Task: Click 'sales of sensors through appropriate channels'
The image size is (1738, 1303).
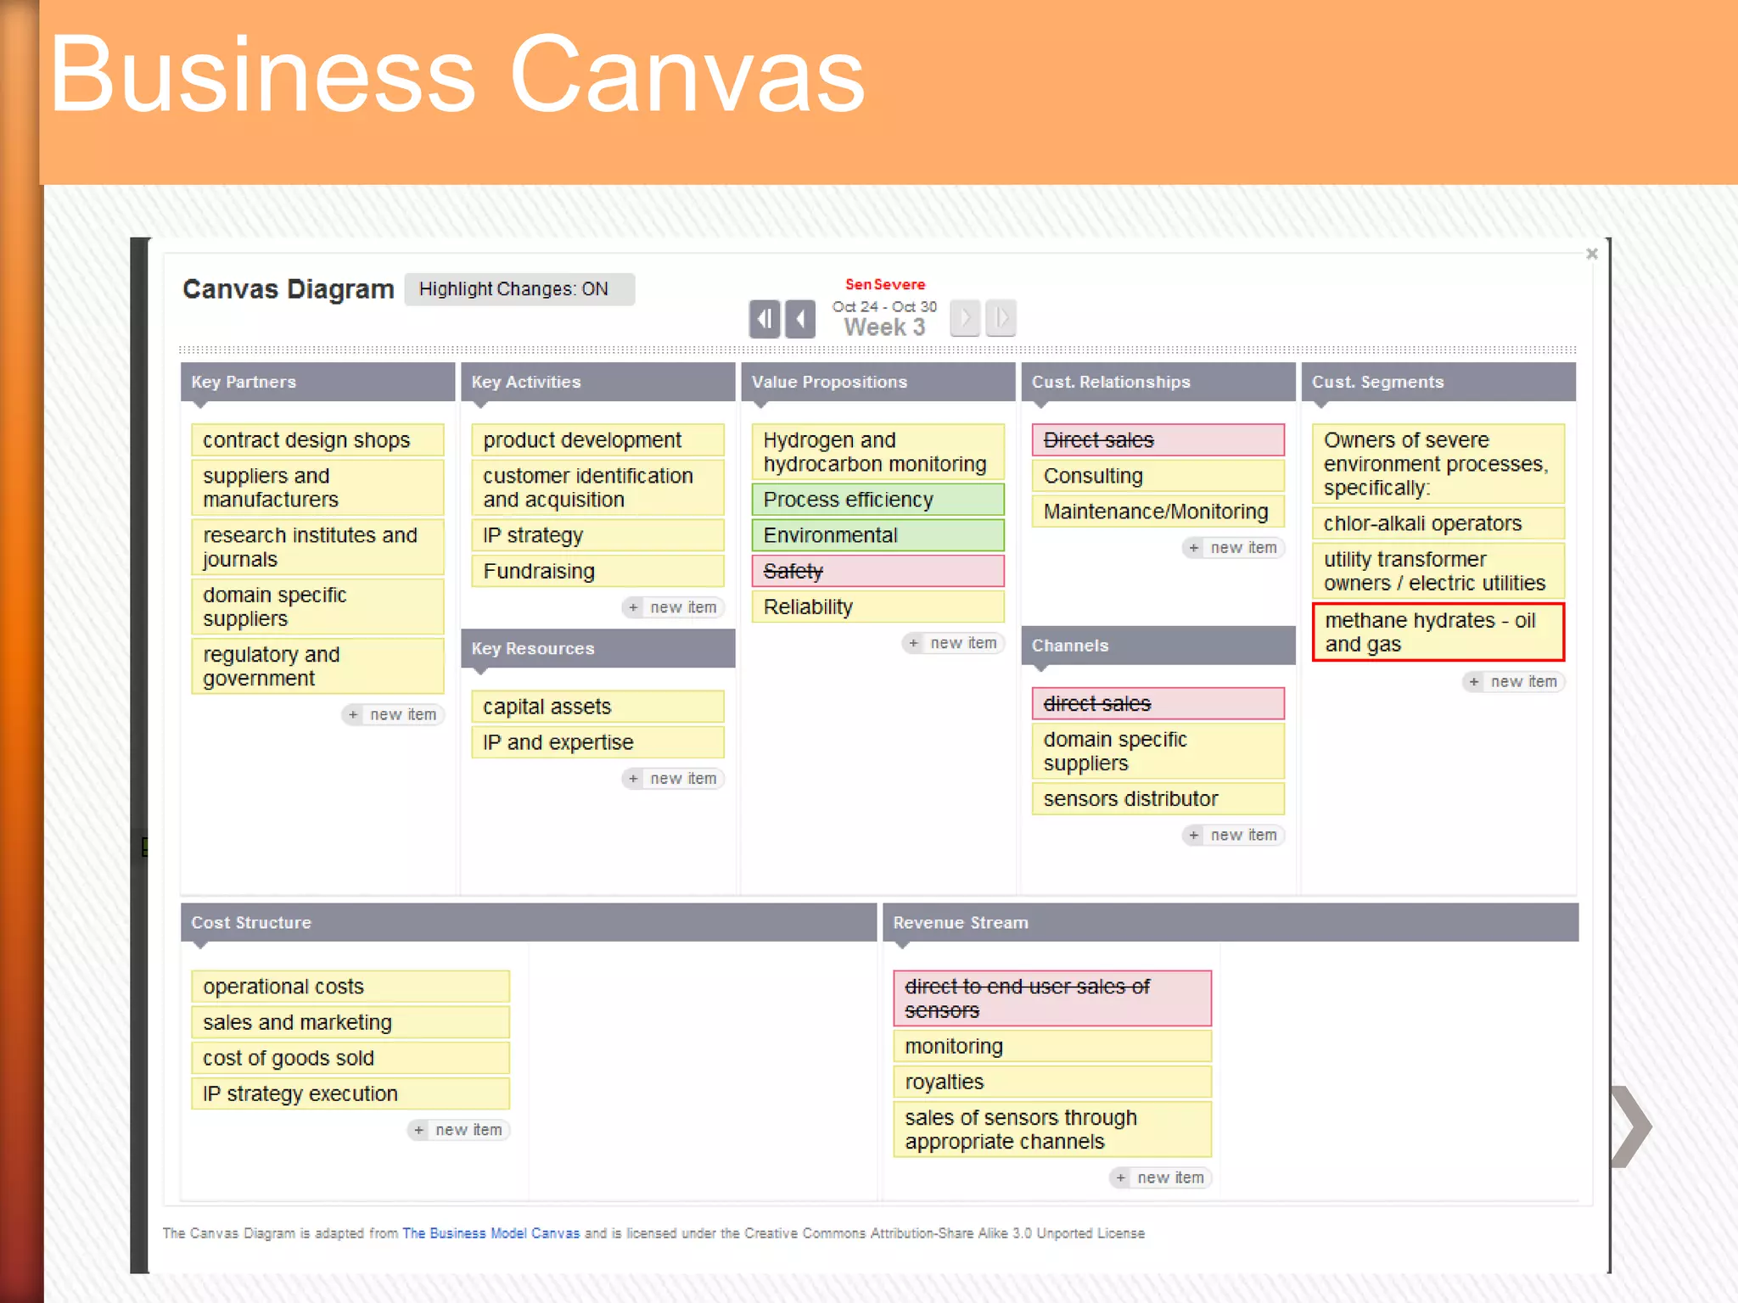Action: 1052,1129
